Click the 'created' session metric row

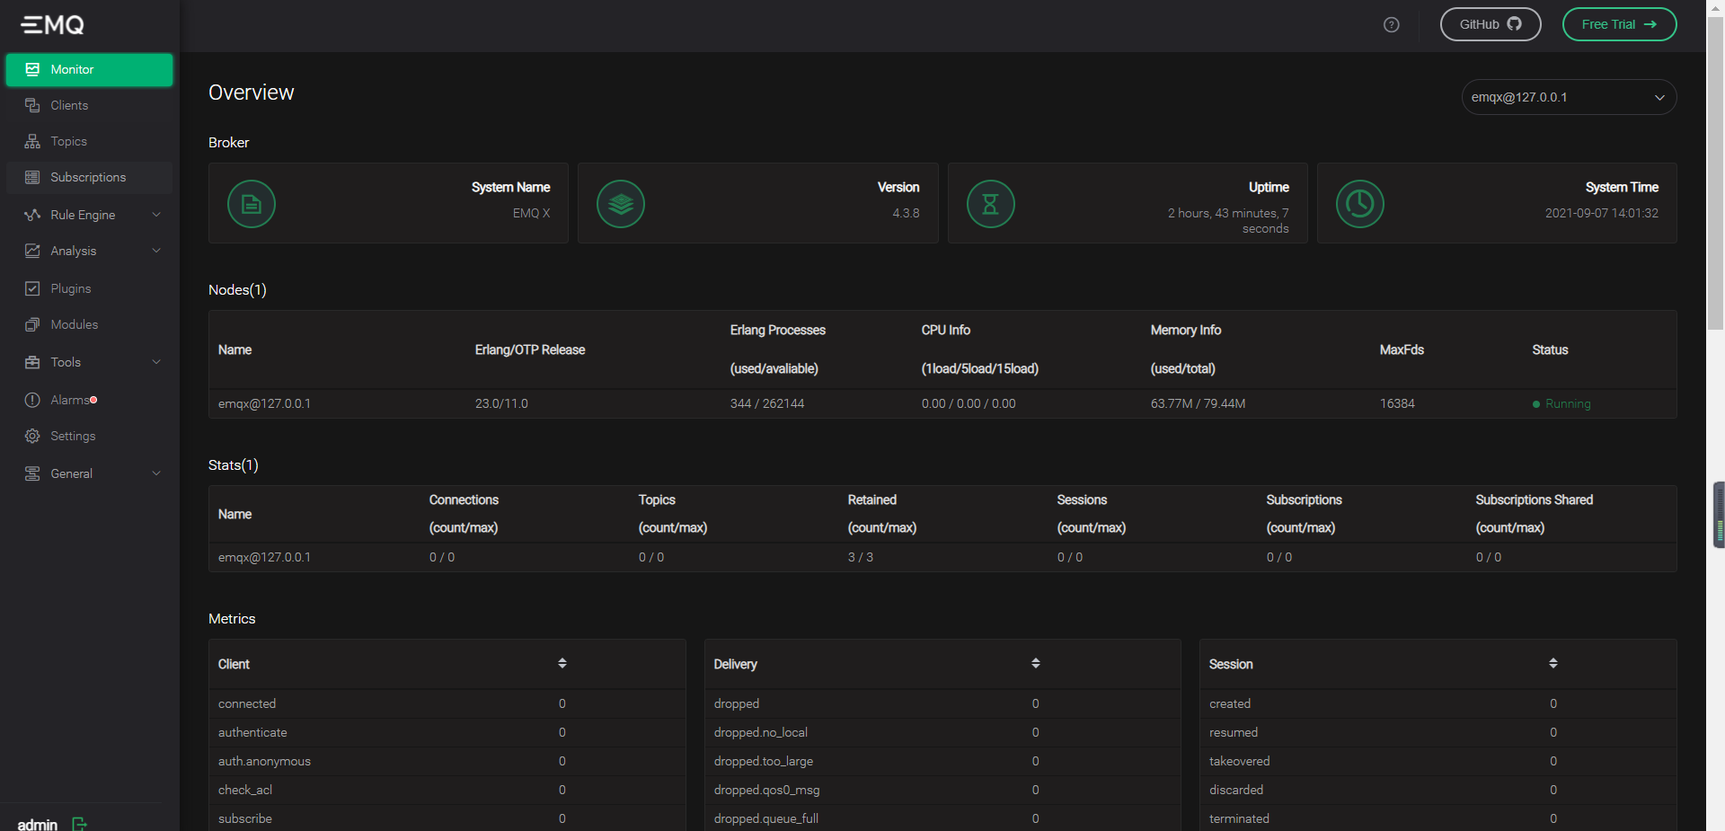click(1438, 703)
